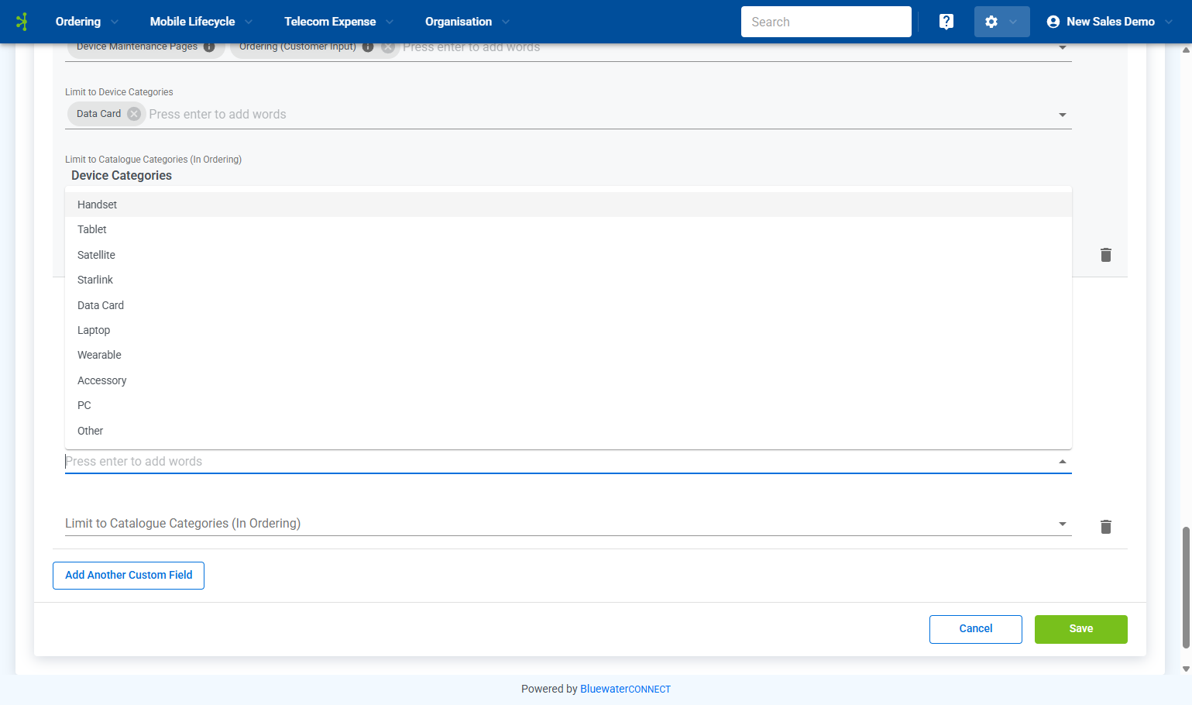Save the current configuration
Viewport: 1192px width, 705px height.
point(1080,628)
